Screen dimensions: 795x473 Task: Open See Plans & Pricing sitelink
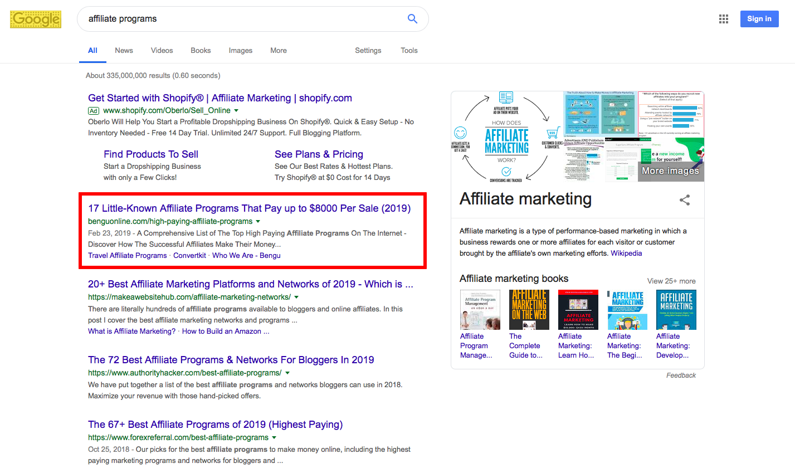tap(319, 154)
